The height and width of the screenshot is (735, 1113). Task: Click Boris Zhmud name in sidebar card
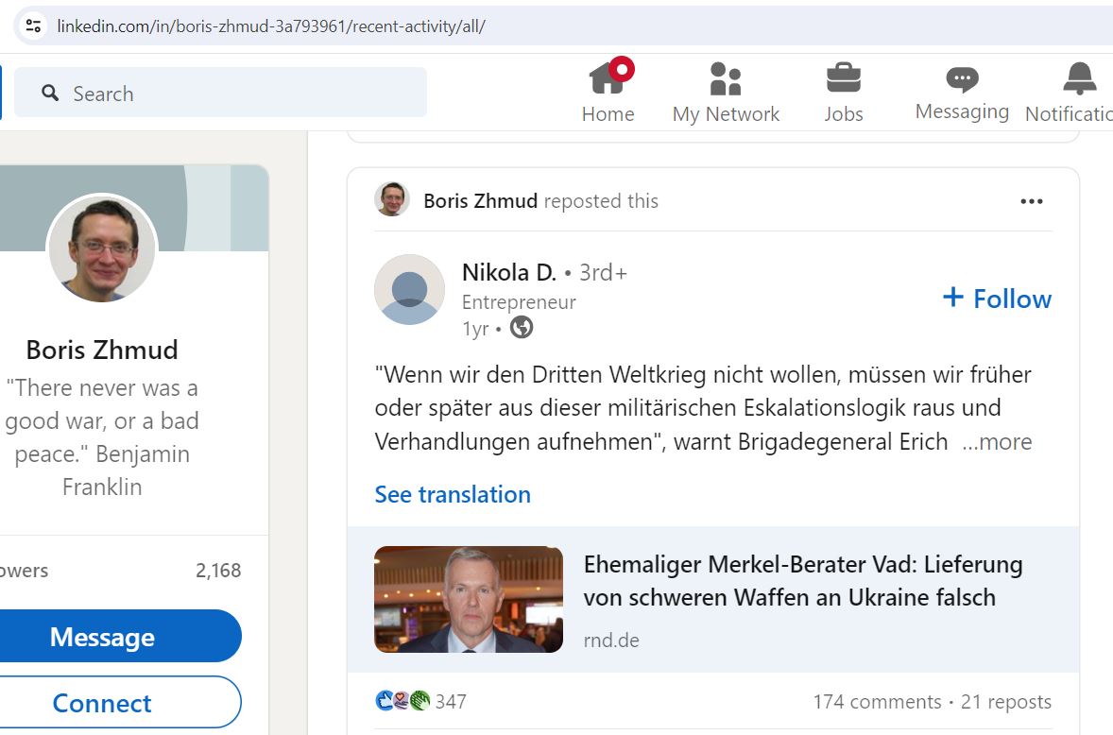tap(102, 350)
